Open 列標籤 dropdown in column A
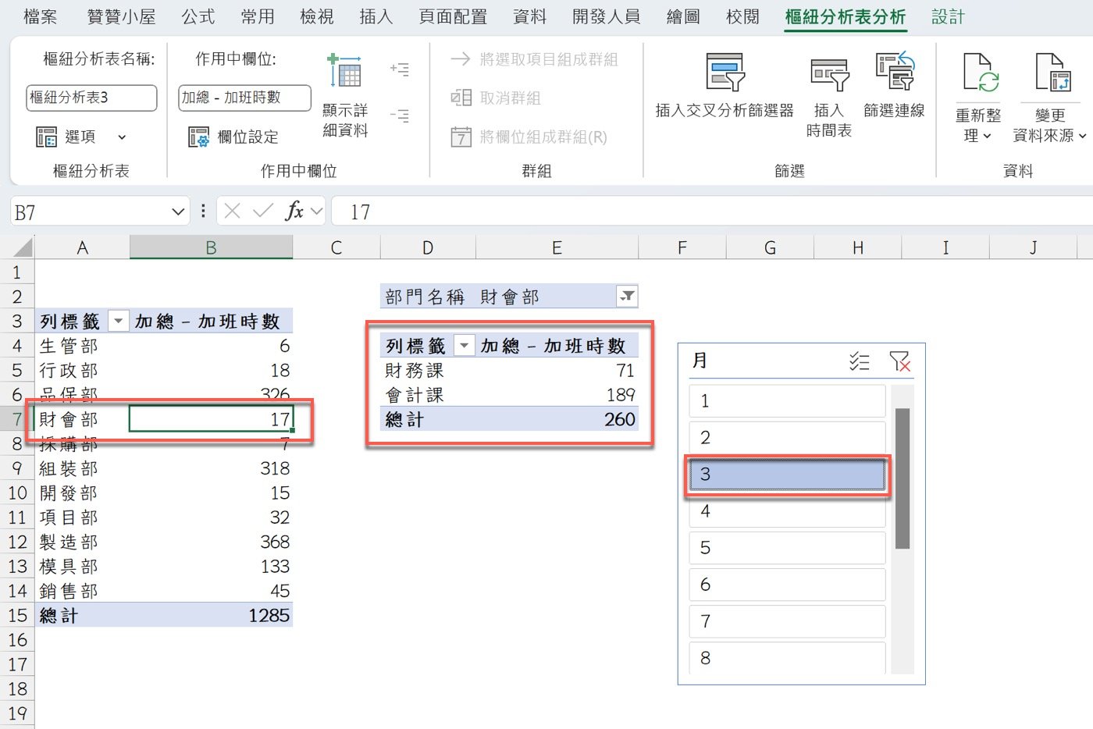 pyautogui.click(x=118, y=321)
